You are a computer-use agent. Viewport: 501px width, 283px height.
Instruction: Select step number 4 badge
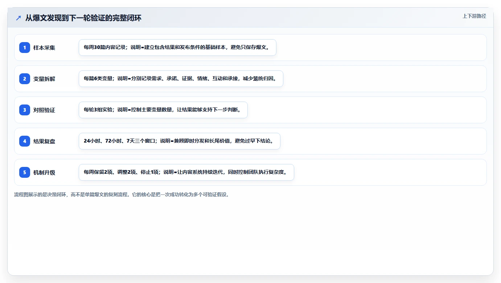click(x=25, y=141)
